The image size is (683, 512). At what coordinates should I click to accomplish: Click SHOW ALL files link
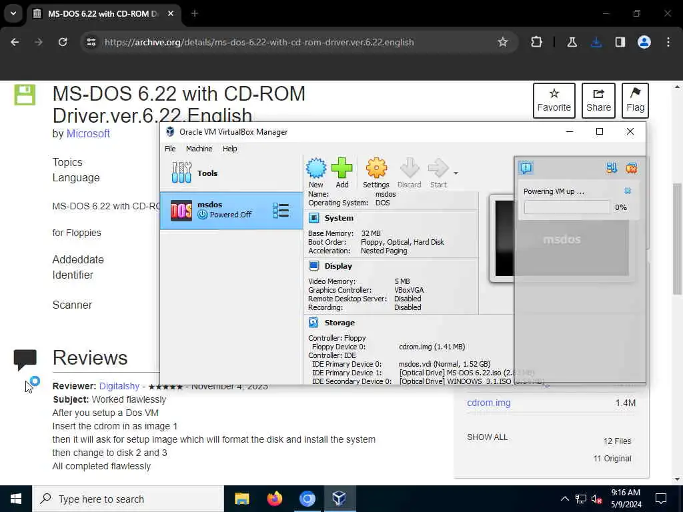(488, 437)
